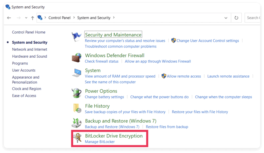Click the Up navigation arrow button
This screenshot has width=264, height=153.
pyautogui.click(x=32, y=18)
